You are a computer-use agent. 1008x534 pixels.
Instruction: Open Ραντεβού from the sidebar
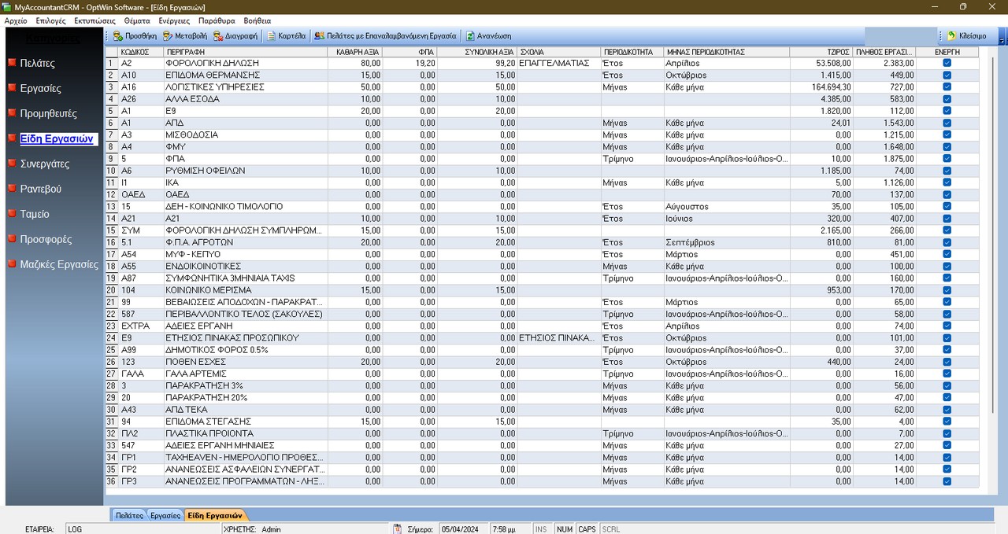(40, 189)
